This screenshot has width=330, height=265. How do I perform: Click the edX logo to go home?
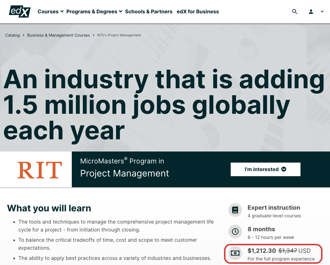19,11
